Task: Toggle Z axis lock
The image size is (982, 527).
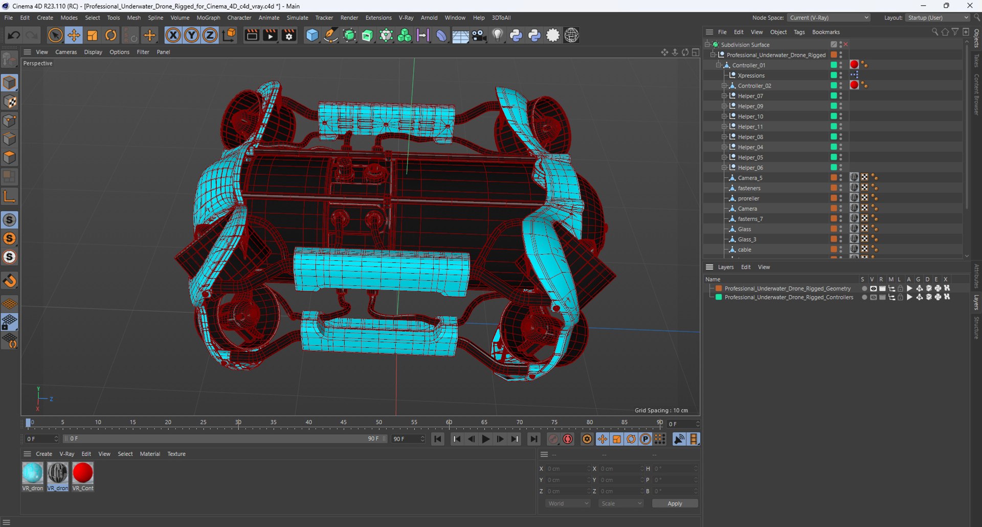Action: click(x=210, y=35)
